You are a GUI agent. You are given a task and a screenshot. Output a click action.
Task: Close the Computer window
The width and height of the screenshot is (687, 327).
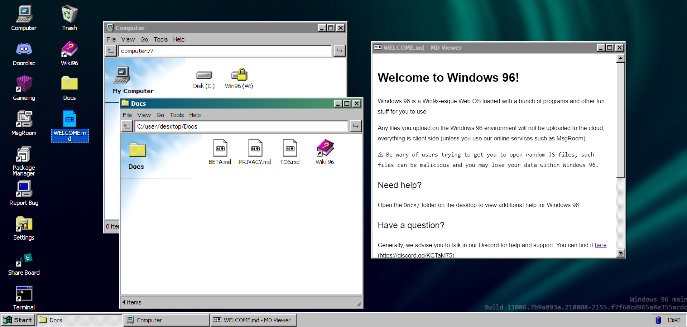(x=341, y=28)
